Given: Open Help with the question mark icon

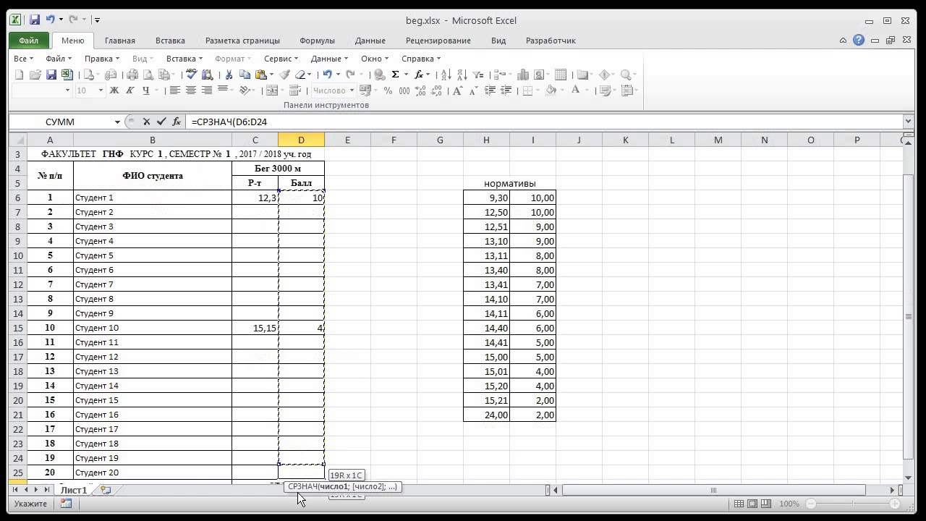Looking at the screenshot, I should click(x=859, y=41).
